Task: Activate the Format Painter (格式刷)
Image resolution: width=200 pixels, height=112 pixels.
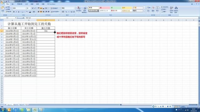Action: tap(8, 12)
